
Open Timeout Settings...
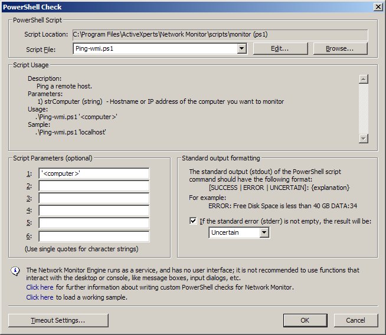58,320
